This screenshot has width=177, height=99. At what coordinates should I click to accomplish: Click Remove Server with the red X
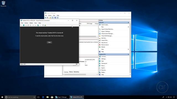coord(105,45)
